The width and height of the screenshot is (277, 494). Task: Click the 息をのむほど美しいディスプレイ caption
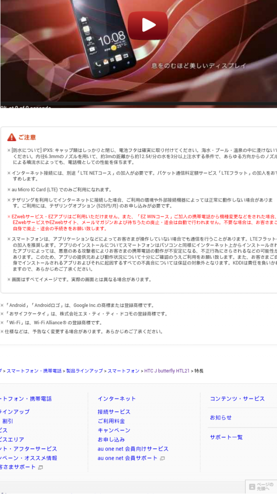pos(199,66)
